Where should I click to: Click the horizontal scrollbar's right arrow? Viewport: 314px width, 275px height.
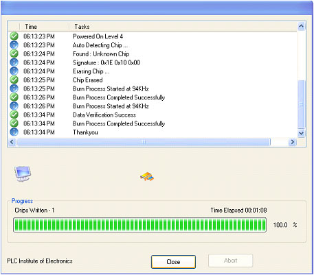point(293,142)
